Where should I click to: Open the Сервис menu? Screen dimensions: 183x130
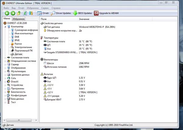[45, 8]
